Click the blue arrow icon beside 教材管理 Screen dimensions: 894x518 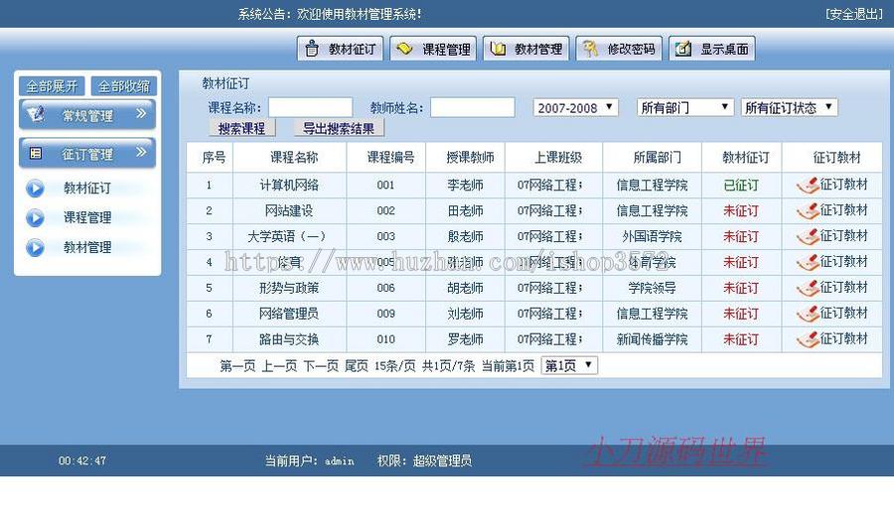click(x=35, y=247)
